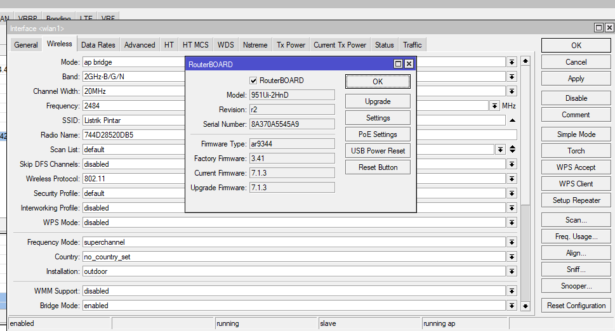Screen dimensions: 615x331
Task: Expand Skip DFS Channels dropdown
Action: 512,164
